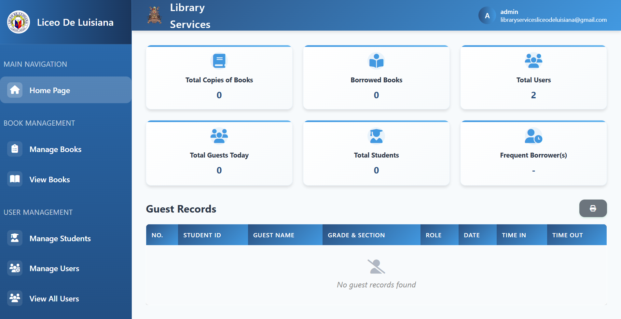The height and width of the screenshot is (319, 621).
Task: Click the Liceo De Luisiana school logo
Action: pos(18,22)
